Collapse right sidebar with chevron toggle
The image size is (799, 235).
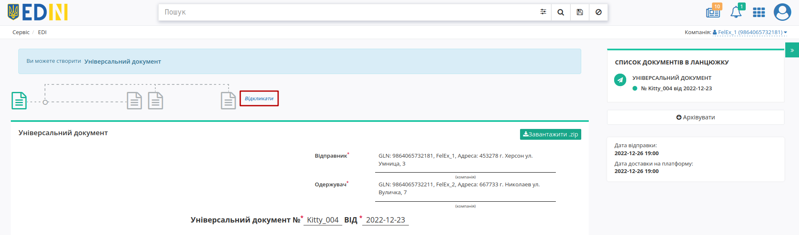pyautogui.click(x=792, y=50)
